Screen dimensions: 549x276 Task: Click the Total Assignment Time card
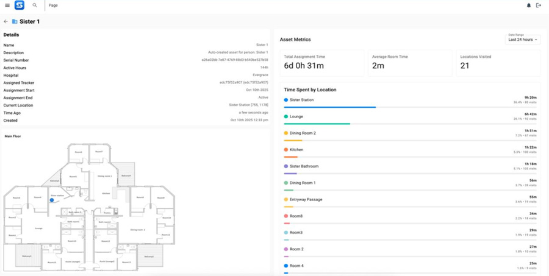pos(322,62)
